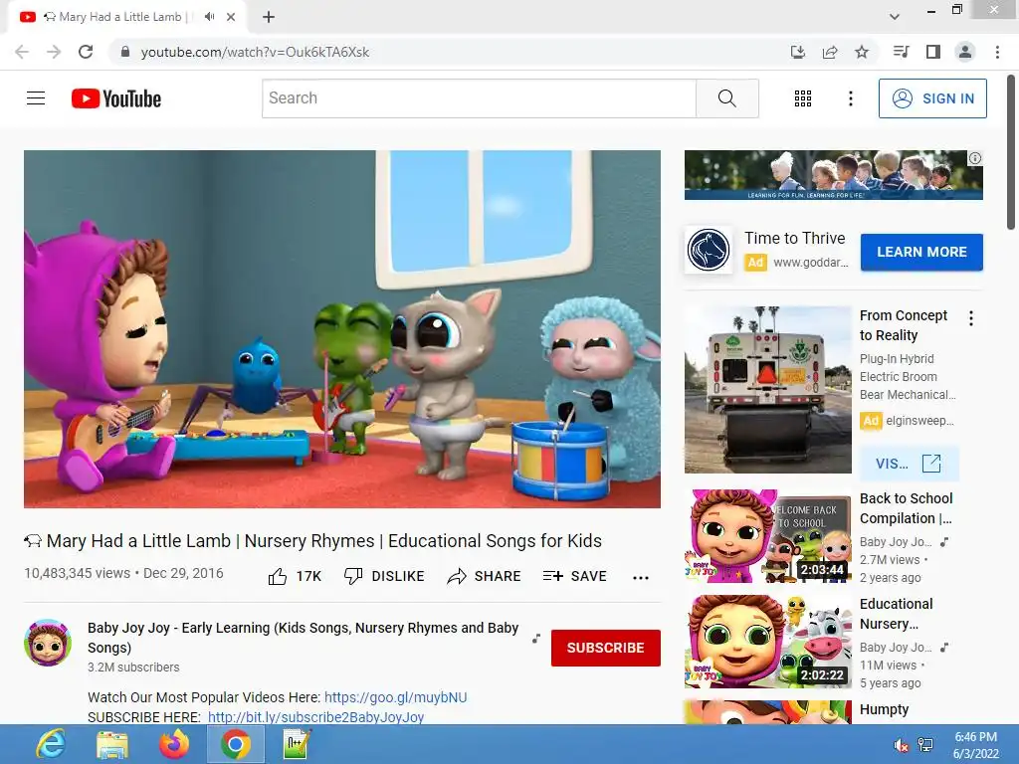Viewport: 1019px width, 764px height.
Task: Like the video with thumbs up
Action: 295,576
